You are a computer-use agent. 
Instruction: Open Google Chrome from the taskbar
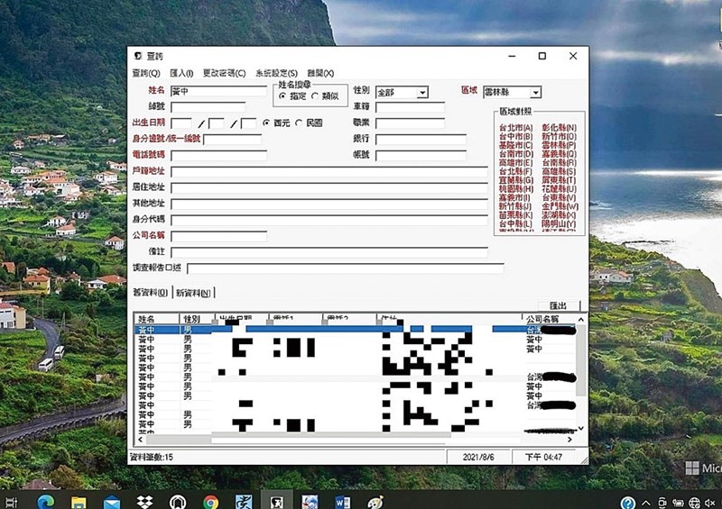pyautogui.click(x=211, y=502)
